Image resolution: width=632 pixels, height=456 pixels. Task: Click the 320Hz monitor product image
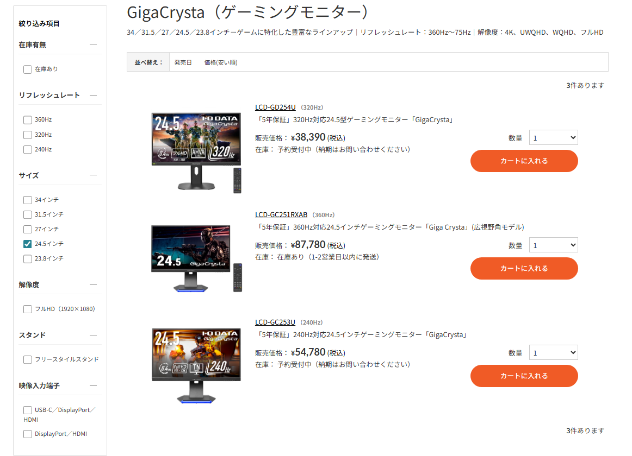196,152
